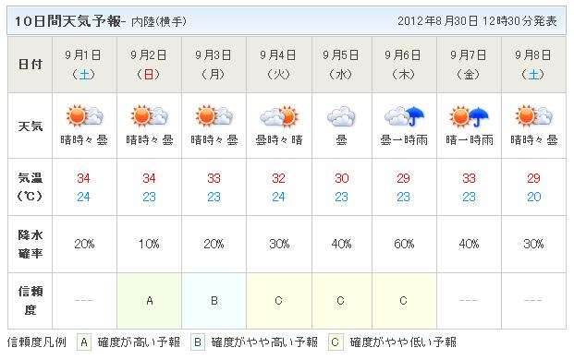Click the low temperature 20 on 9月8日
Image resolution: width=574 pixels, height=360 pixels.
(x=533, y=197)
